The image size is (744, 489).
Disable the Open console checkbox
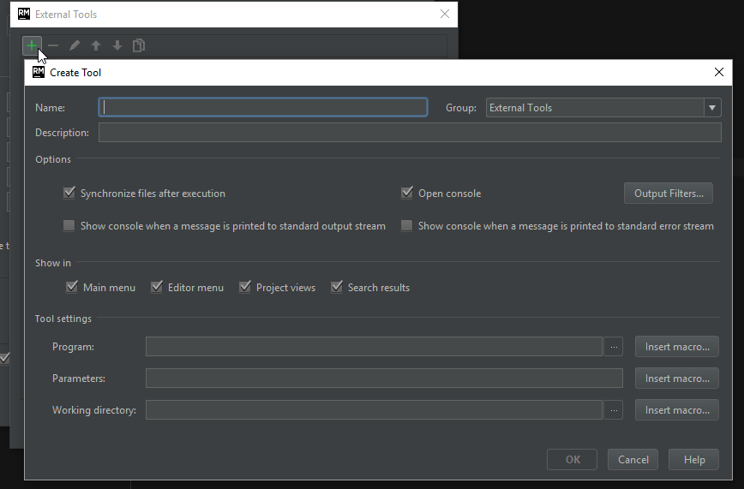pos(407,194)
